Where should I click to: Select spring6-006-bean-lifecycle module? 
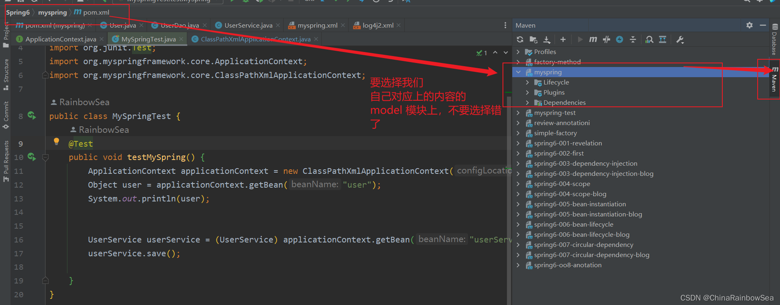pos(574,224)
